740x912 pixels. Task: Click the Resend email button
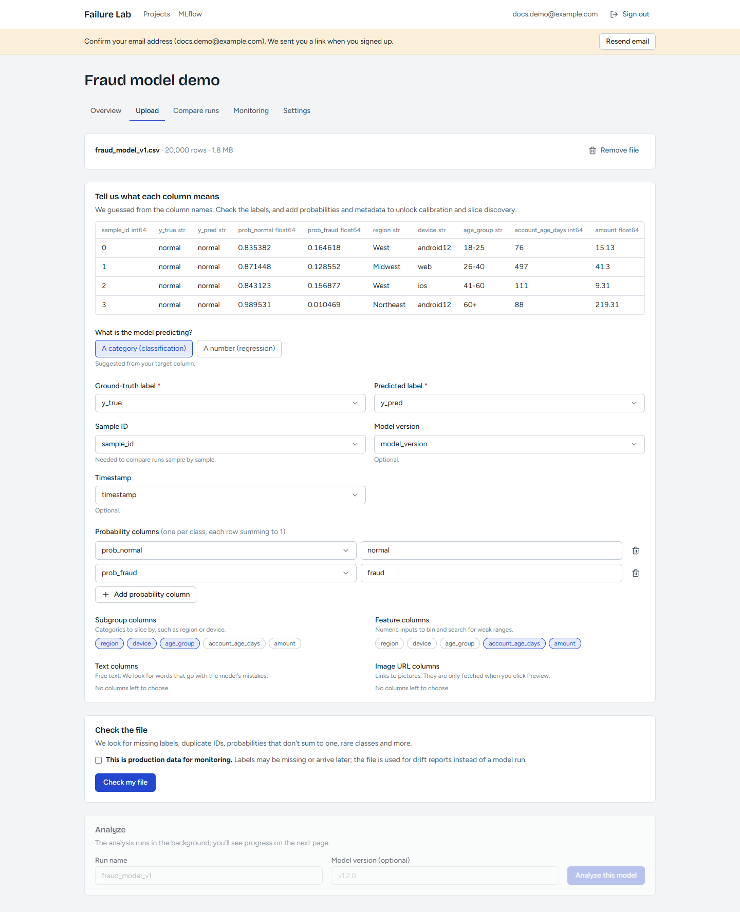pyautogui.click(x=627, y=42)
